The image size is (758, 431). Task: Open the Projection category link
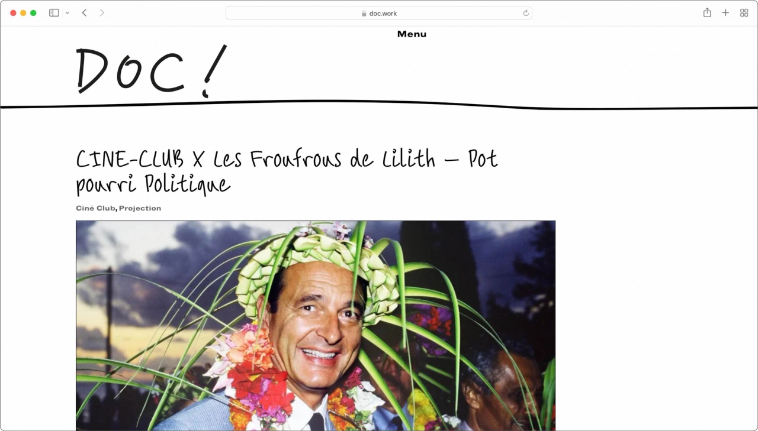(140, 208)
